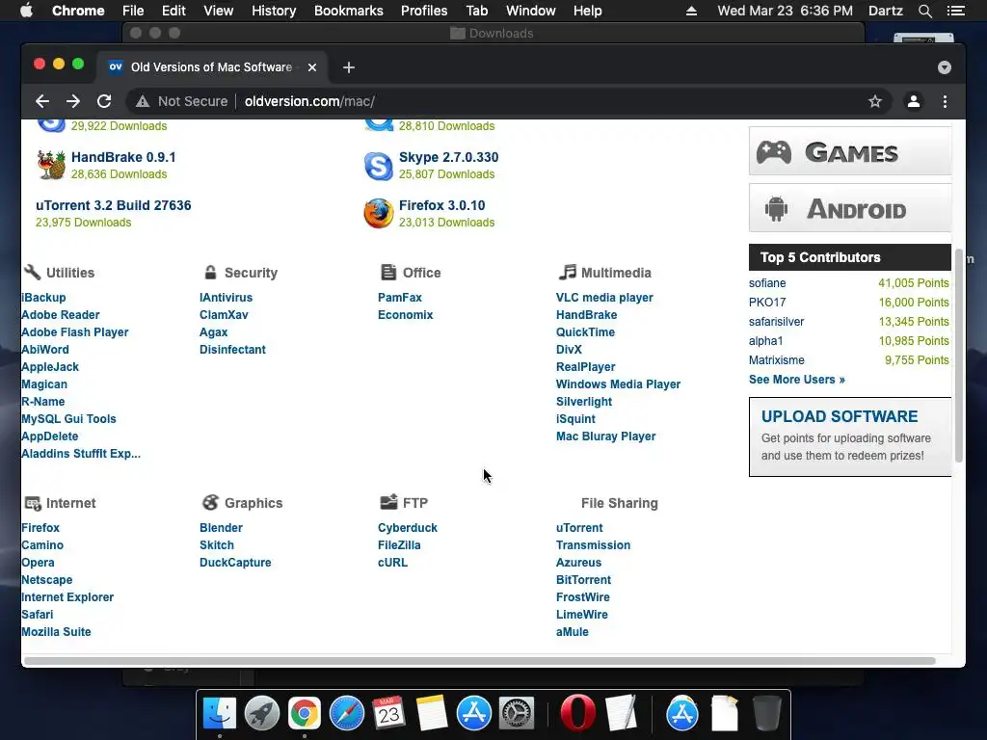Open Trash in the Dock
The width and height of the screenshot is (987, 740).
click(767, 713)
